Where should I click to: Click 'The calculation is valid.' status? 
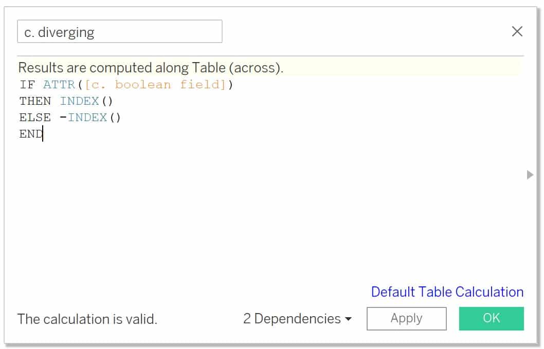point(87,319)
